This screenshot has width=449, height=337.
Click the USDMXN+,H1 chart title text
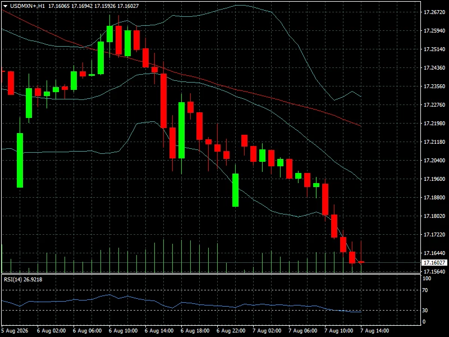pyautogui.click(x=27, y=6)
